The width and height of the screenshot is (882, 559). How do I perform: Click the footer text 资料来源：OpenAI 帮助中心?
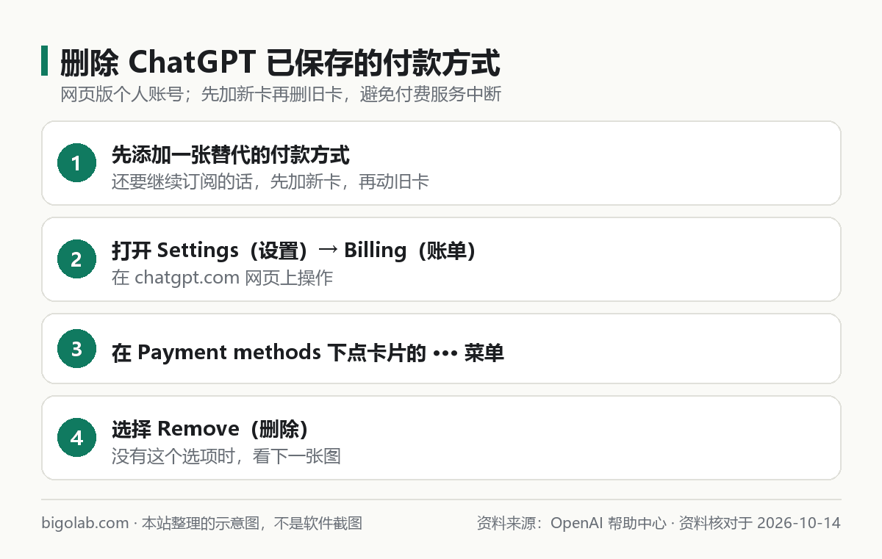click(572, 523)
